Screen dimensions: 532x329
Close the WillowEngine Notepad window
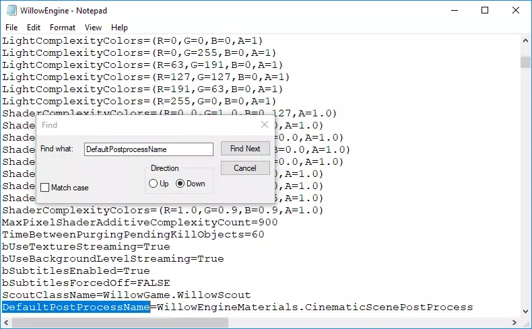[516, 11]
